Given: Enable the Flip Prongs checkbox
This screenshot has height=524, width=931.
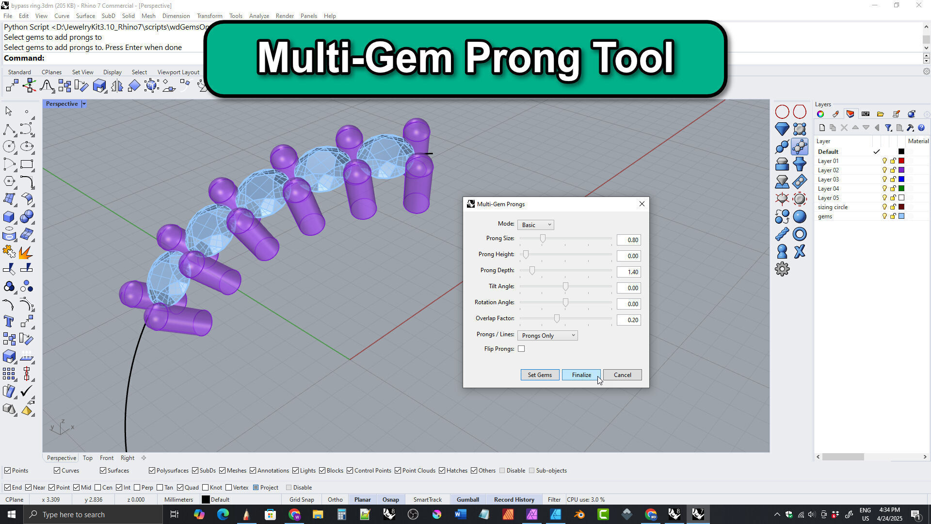Looking at the screenshot, I should tap(521, 349).
